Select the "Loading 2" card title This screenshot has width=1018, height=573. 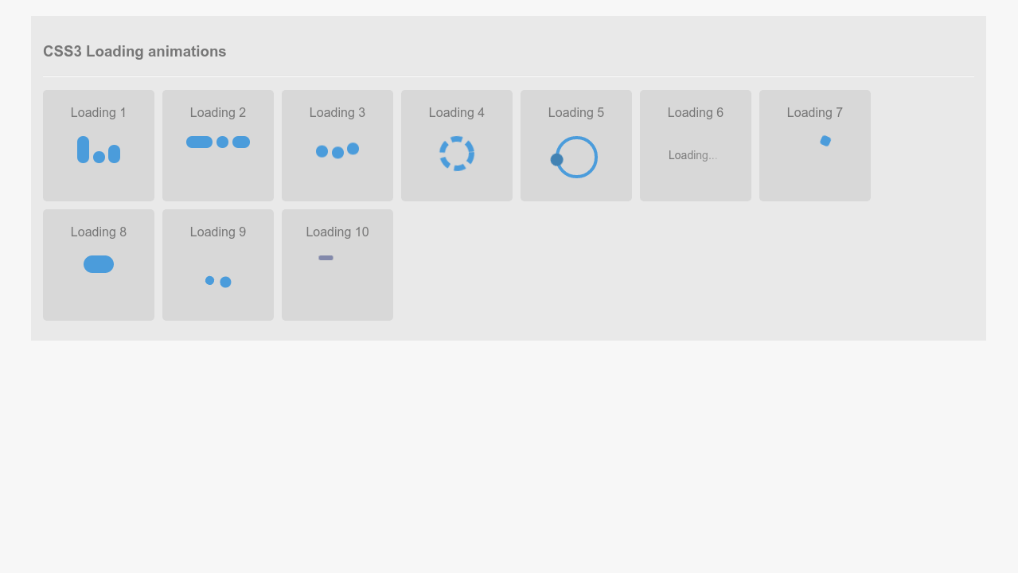(x=218, y=113)
